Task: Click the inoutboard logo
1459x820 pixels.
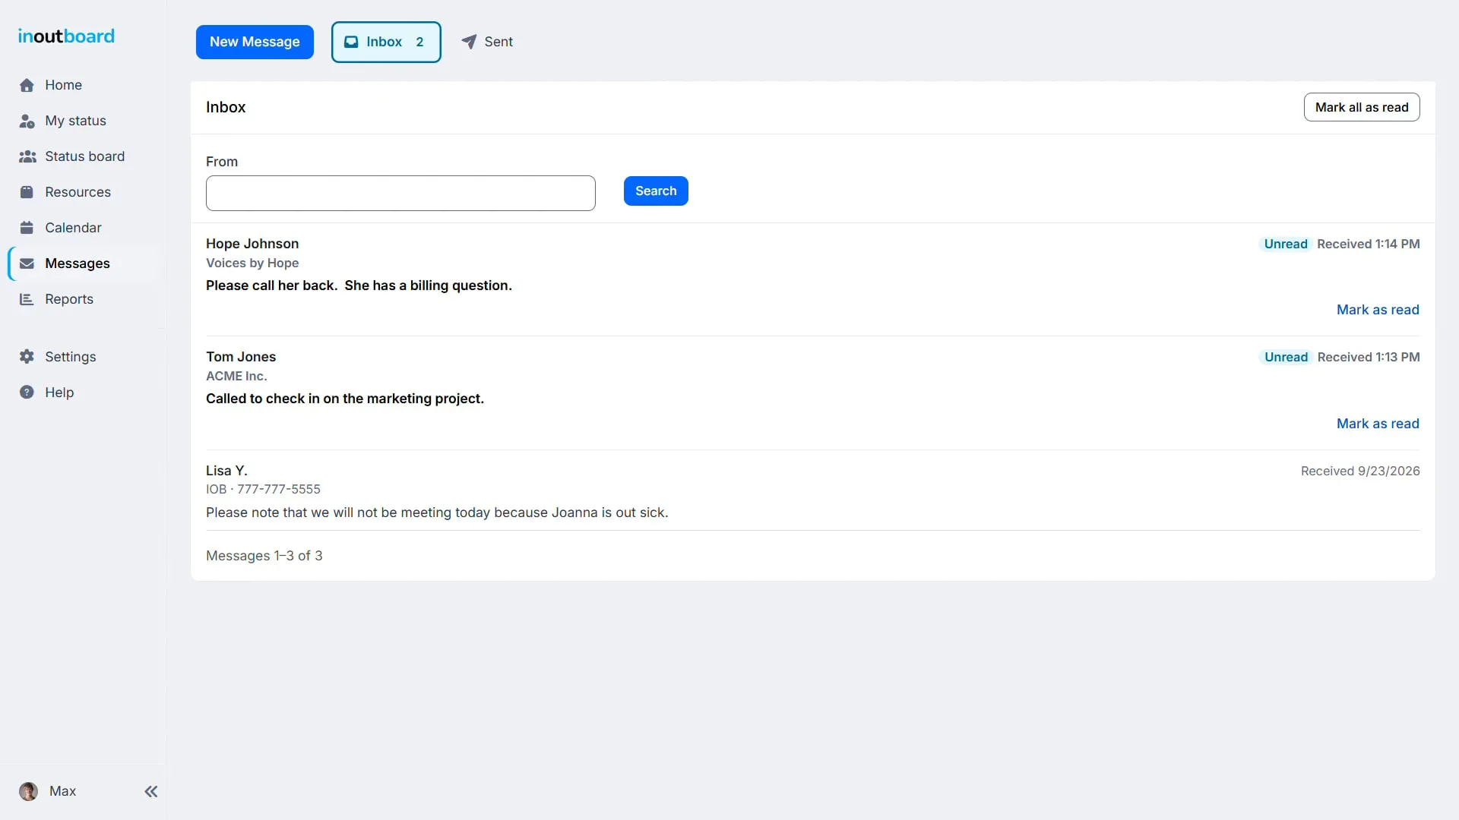Action: coord(66,36)
